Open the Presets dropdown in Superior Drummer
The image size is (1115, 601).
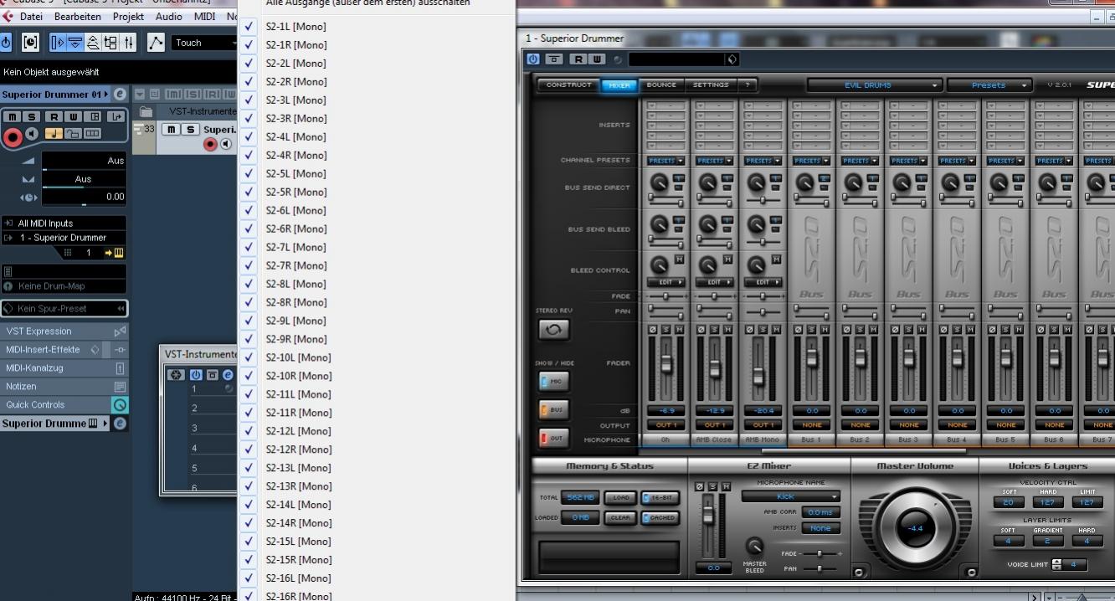pyautogui.click(x=991, y=85)
